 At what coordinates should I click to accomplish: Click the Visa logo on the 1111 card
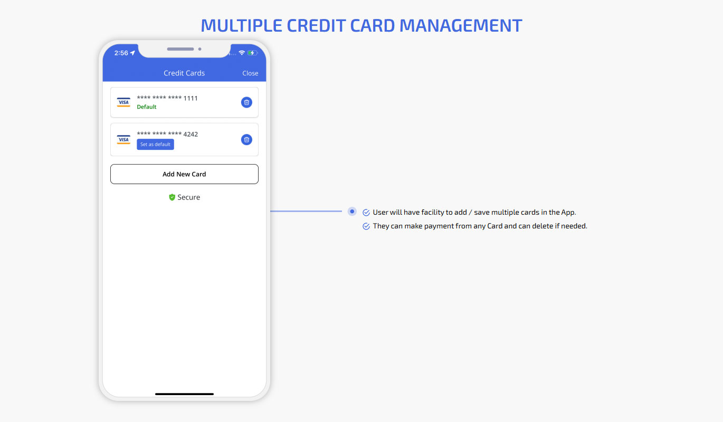(x=123, y=102)
